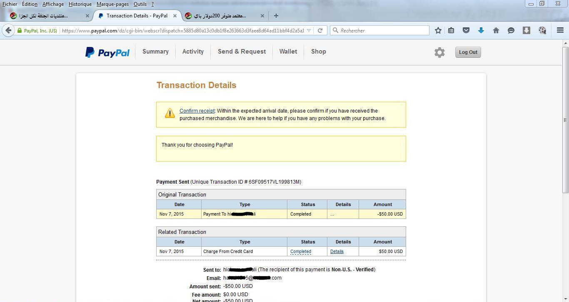Click the green padlock site identity icon

[x=20, y=30]
